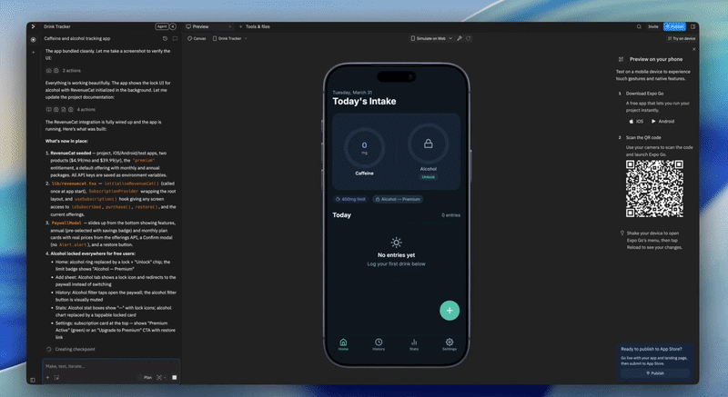Open the Stats tab in phone preview
Image resolution: width=728 pixels, height=397 pixels.
(x=414, y=344)
